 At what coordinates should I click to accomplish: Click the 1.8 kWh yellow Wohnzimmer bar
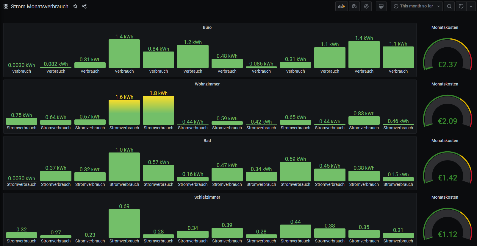pyautogui.click(x=158, y=110)
